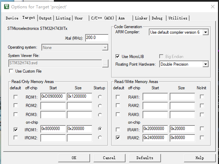
Task: Select the ROM2 Startup radio button
Action: (100, 106)
